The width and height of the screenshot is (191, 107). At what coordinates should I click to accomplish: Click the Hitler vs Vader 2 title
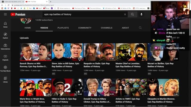[64, 100]
